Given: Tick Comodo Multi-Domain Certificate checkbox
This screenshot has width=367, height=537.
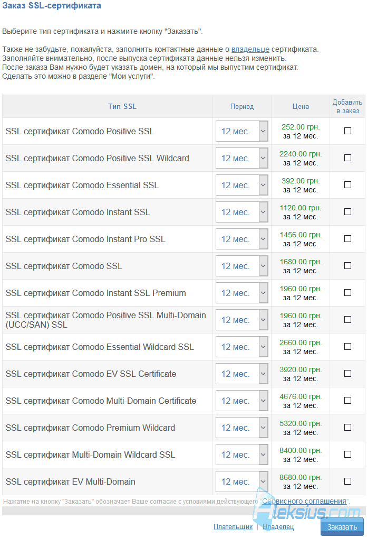Looking at the screenshot, I should 347,400.
